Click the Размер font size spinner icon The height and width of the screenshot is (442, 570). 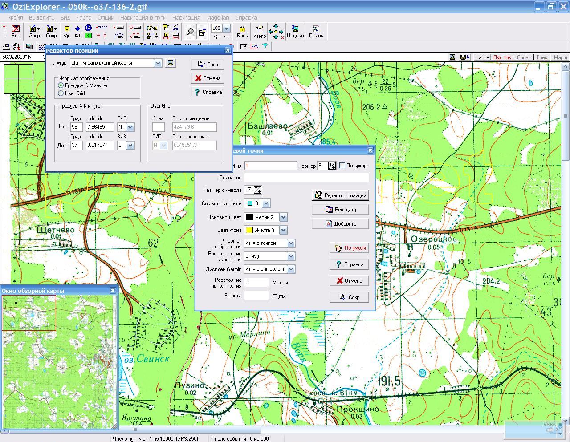pyautogui.click(x=332, y=166)
